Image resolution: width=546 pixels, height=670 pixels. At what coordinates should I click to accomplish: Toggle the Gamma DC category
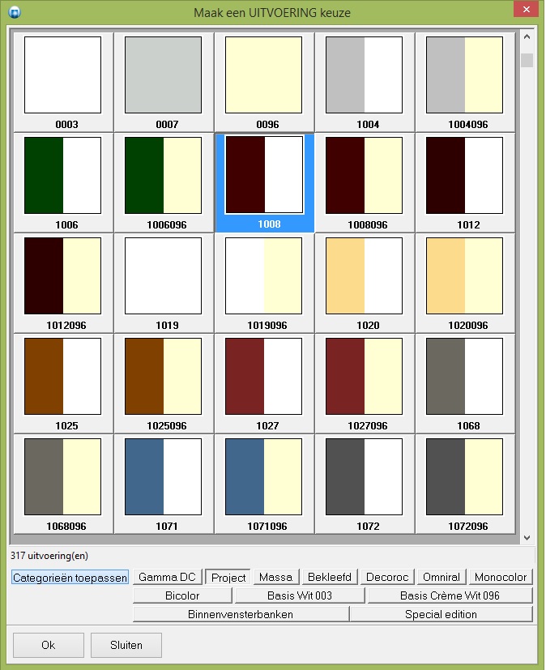167,577
